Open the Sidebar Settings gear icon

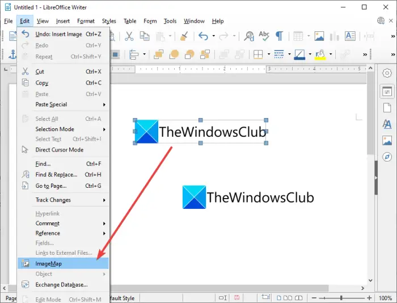[387, 73]
